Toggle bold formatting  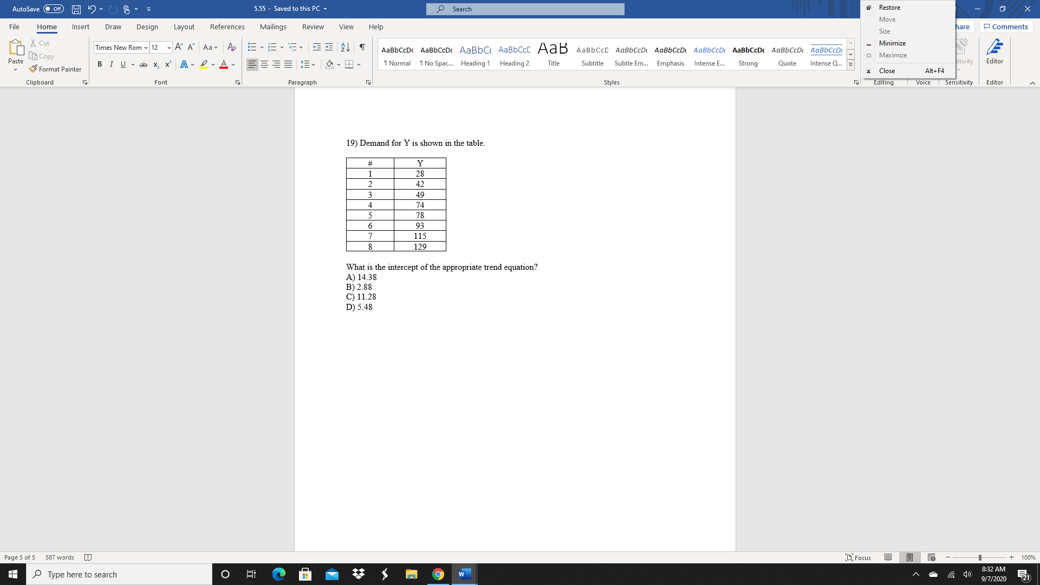pyautogui.click(x=100, y=64)
